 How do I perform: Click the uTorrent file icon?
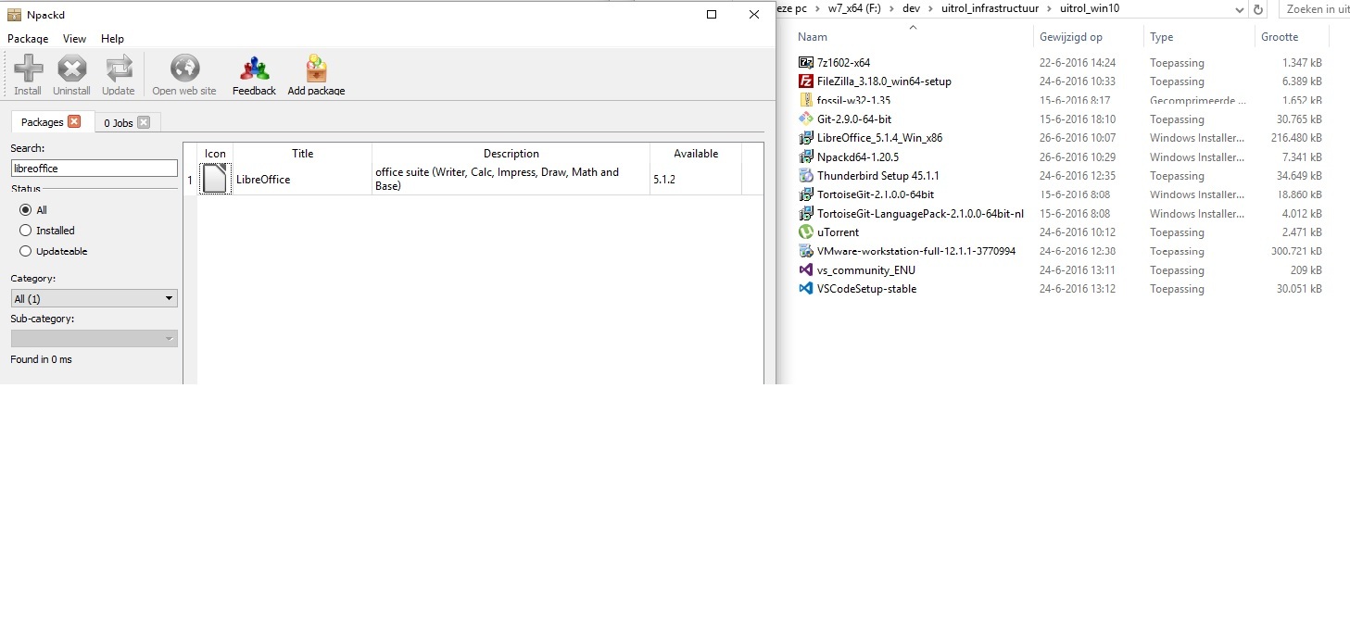[805, 232]
